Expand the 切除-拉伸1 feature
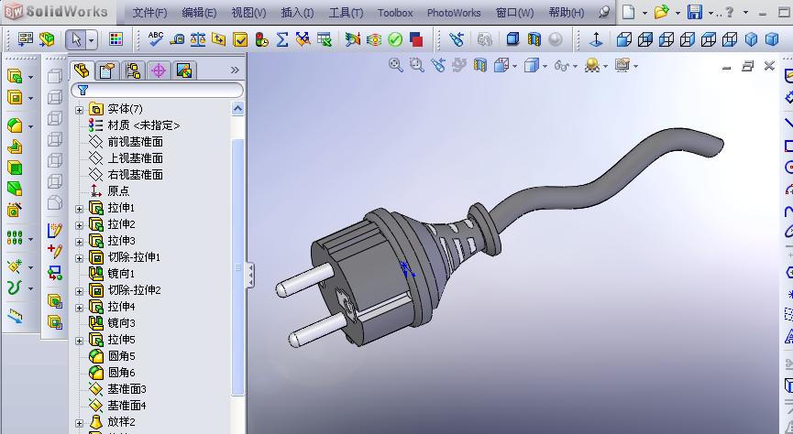793x434 pixels. (x=79, y=258)
